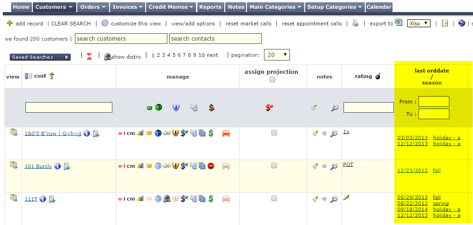Click the gear icon beside customize this view
The image size is (473, 225).
(104, 23)
